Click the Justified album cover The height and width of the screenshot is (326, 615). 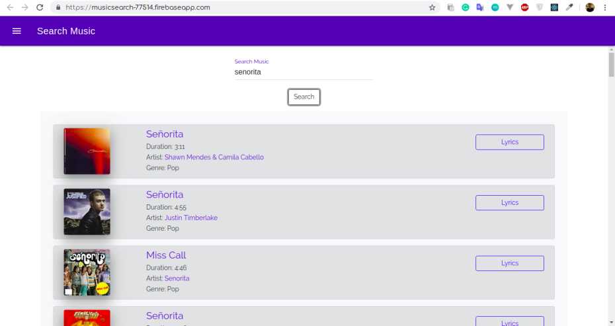pos(87,212)
